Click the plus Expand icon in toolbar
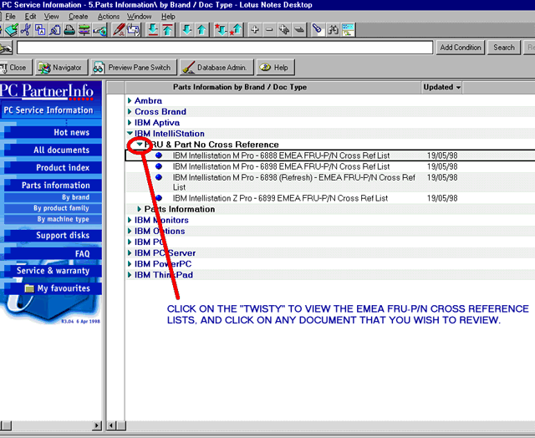Image resolution: width=535 pixels, height=438 pixels. point(256,30)
